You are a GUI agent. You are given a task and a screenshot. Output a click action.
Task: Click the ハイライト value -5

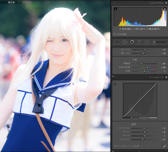point(164,128)
